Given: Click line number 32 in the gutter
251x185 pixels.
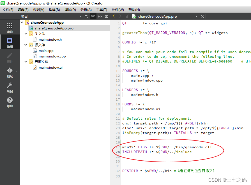Looking at the screenshot, I should point(118,171).
